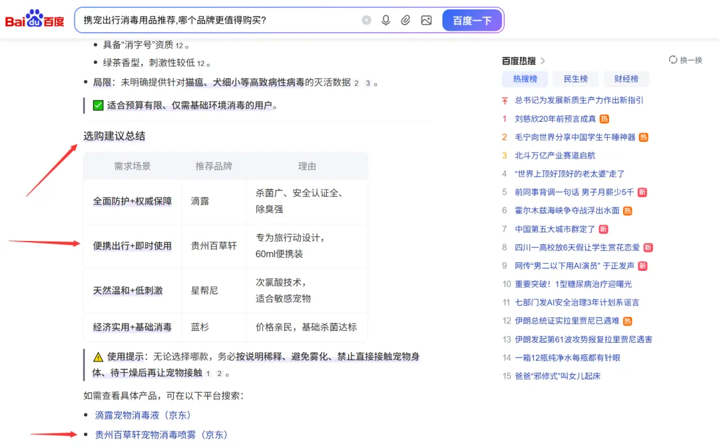Click the paperclip attachment icon in the search bar
The width and height of the screenshot is (719, 448).
405,20
